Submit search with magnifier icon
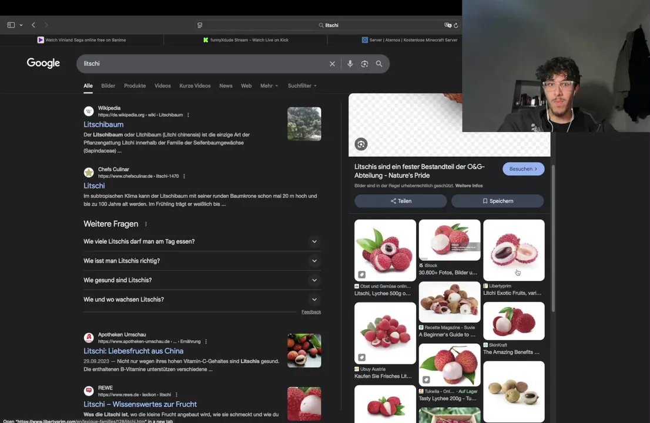Viewport: 650px width, 423px height. pos(379,64)
